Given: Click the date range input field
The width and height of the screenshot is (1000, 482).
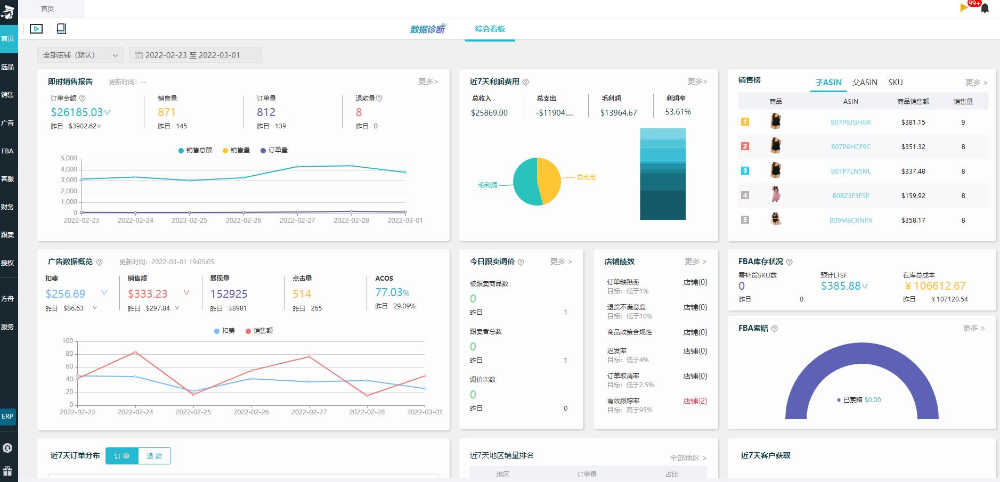Looking at the screenshot, I should point(195,55).
